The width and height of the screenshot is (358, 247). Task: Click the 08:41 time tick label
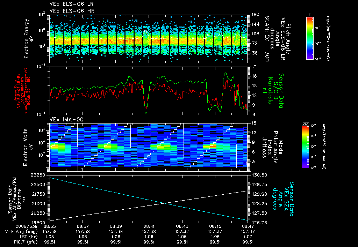coord(149,226)
